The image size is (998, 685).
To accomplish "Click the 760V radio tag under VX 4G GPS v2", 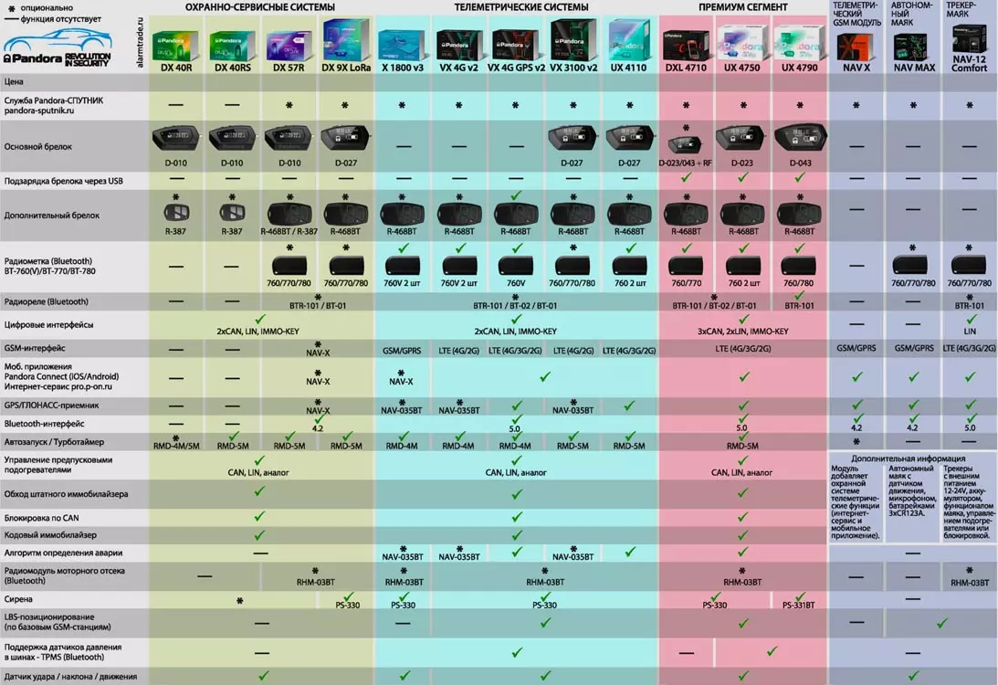I will point(516,265).
